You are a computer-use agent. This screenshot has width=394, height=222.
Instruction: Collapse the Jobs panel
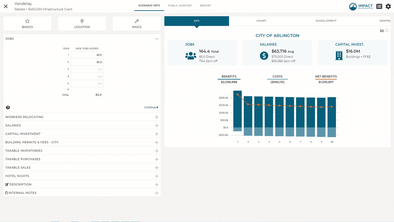157,39
